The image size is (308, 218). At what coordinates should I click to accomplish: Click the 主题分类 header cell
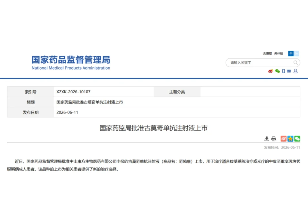click(177, 92)
